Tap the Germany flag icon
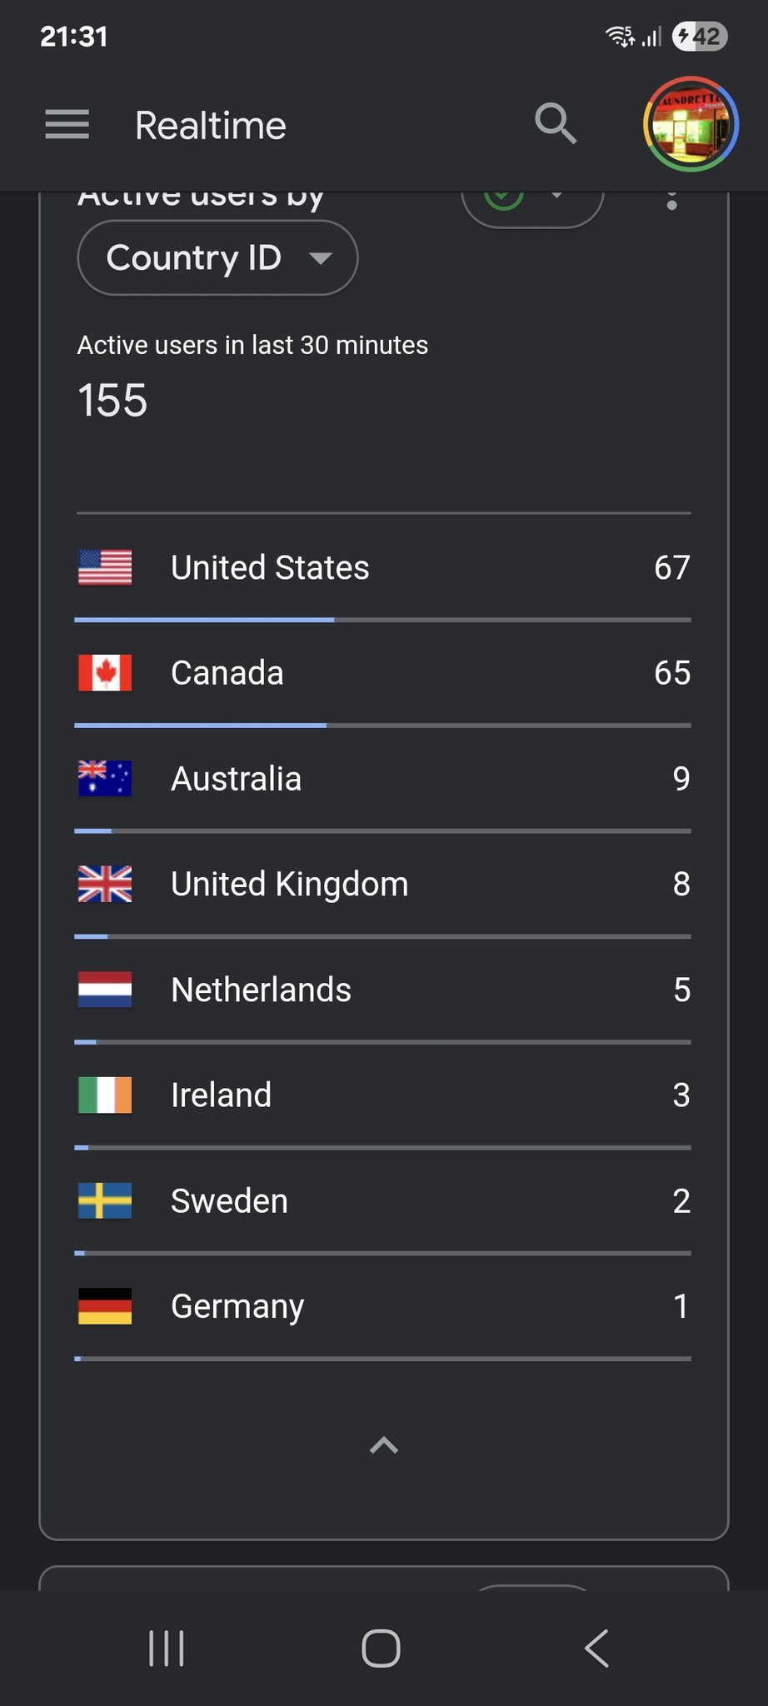Image resolution: width=768 pixels, height=1706 pixels. (105, 1306)
